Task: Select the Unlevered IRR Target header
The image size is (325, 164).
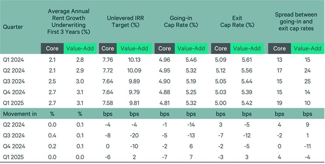Action: click(125, 22)
